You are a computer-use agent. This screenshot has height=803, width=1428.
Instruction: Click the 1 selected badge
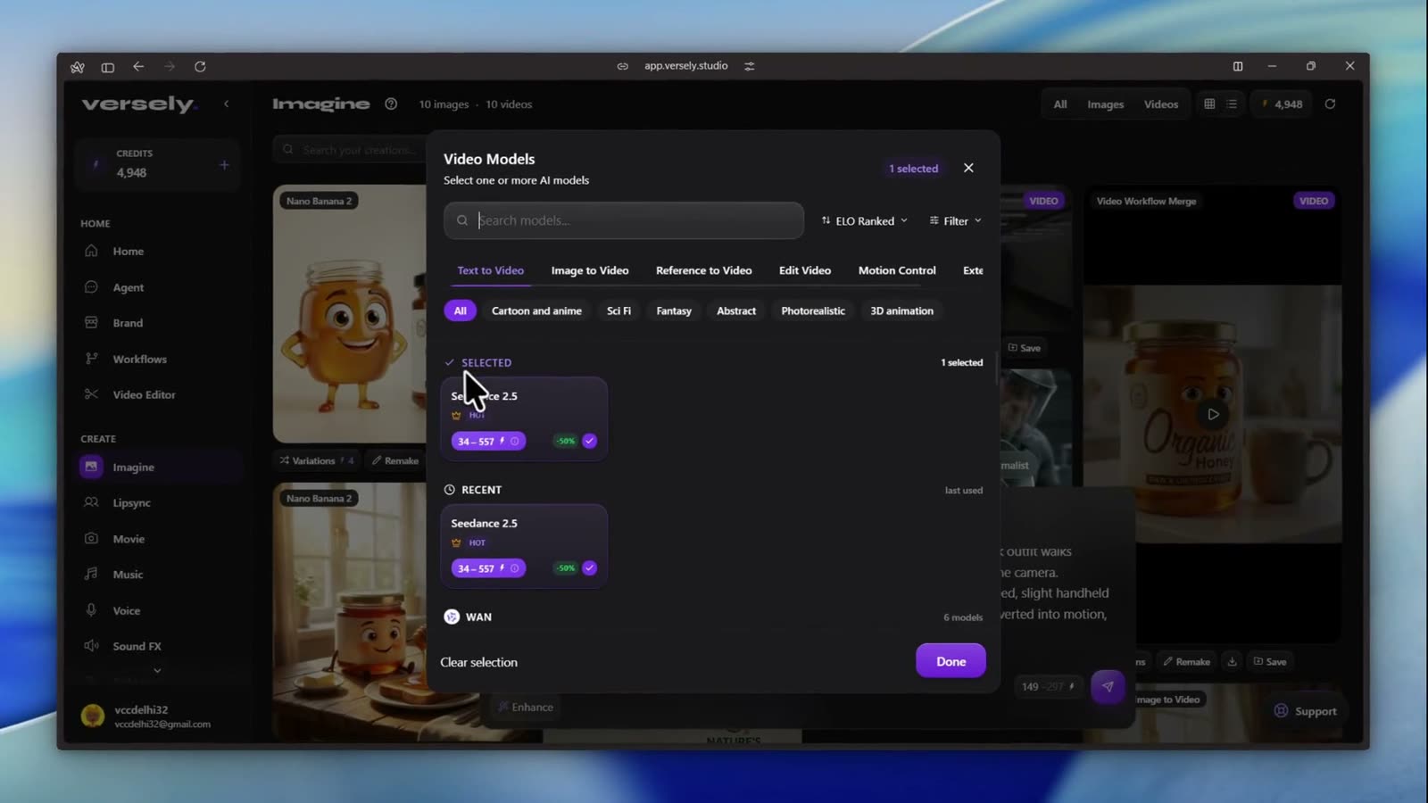tap(913, 169)
